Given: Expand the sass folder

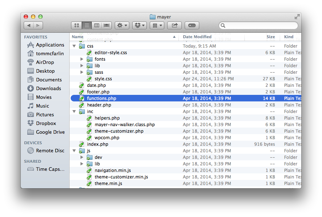Looking at the screenshot, I should click(x=82, y=72).
